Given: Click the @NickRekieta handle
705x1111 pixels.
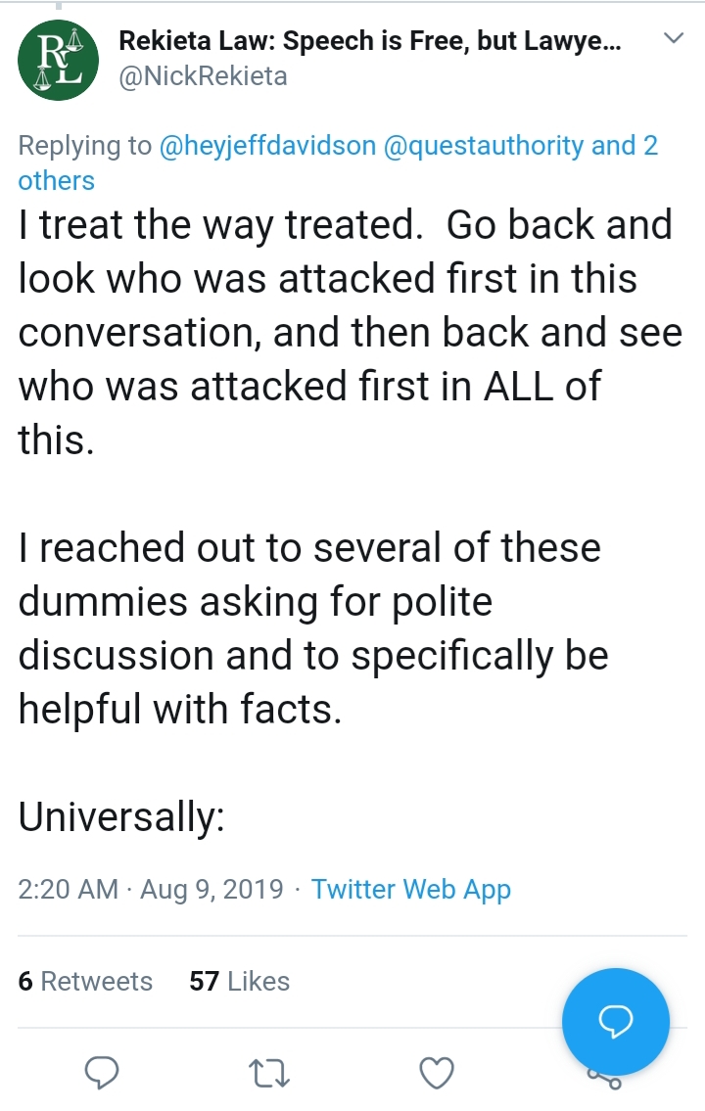Looking at the screenshot, I should click(x=203, y=75).
